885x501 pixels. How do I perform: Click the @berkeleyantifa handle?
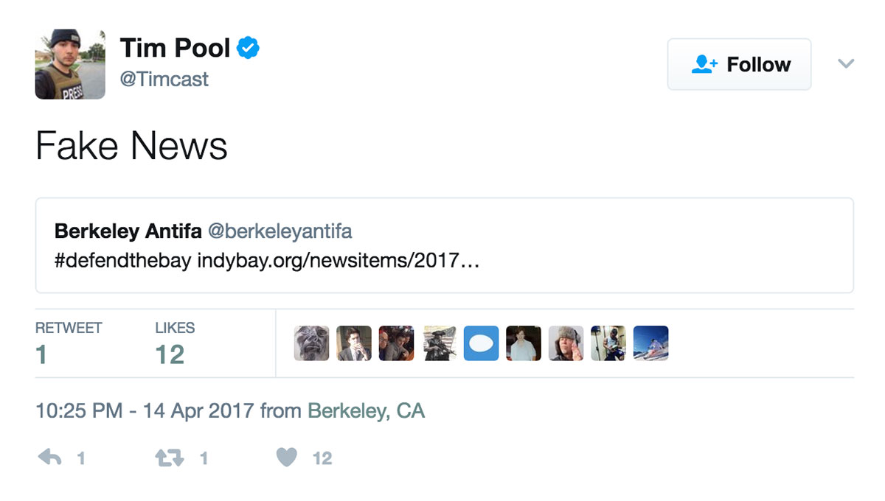pos(280,231)
